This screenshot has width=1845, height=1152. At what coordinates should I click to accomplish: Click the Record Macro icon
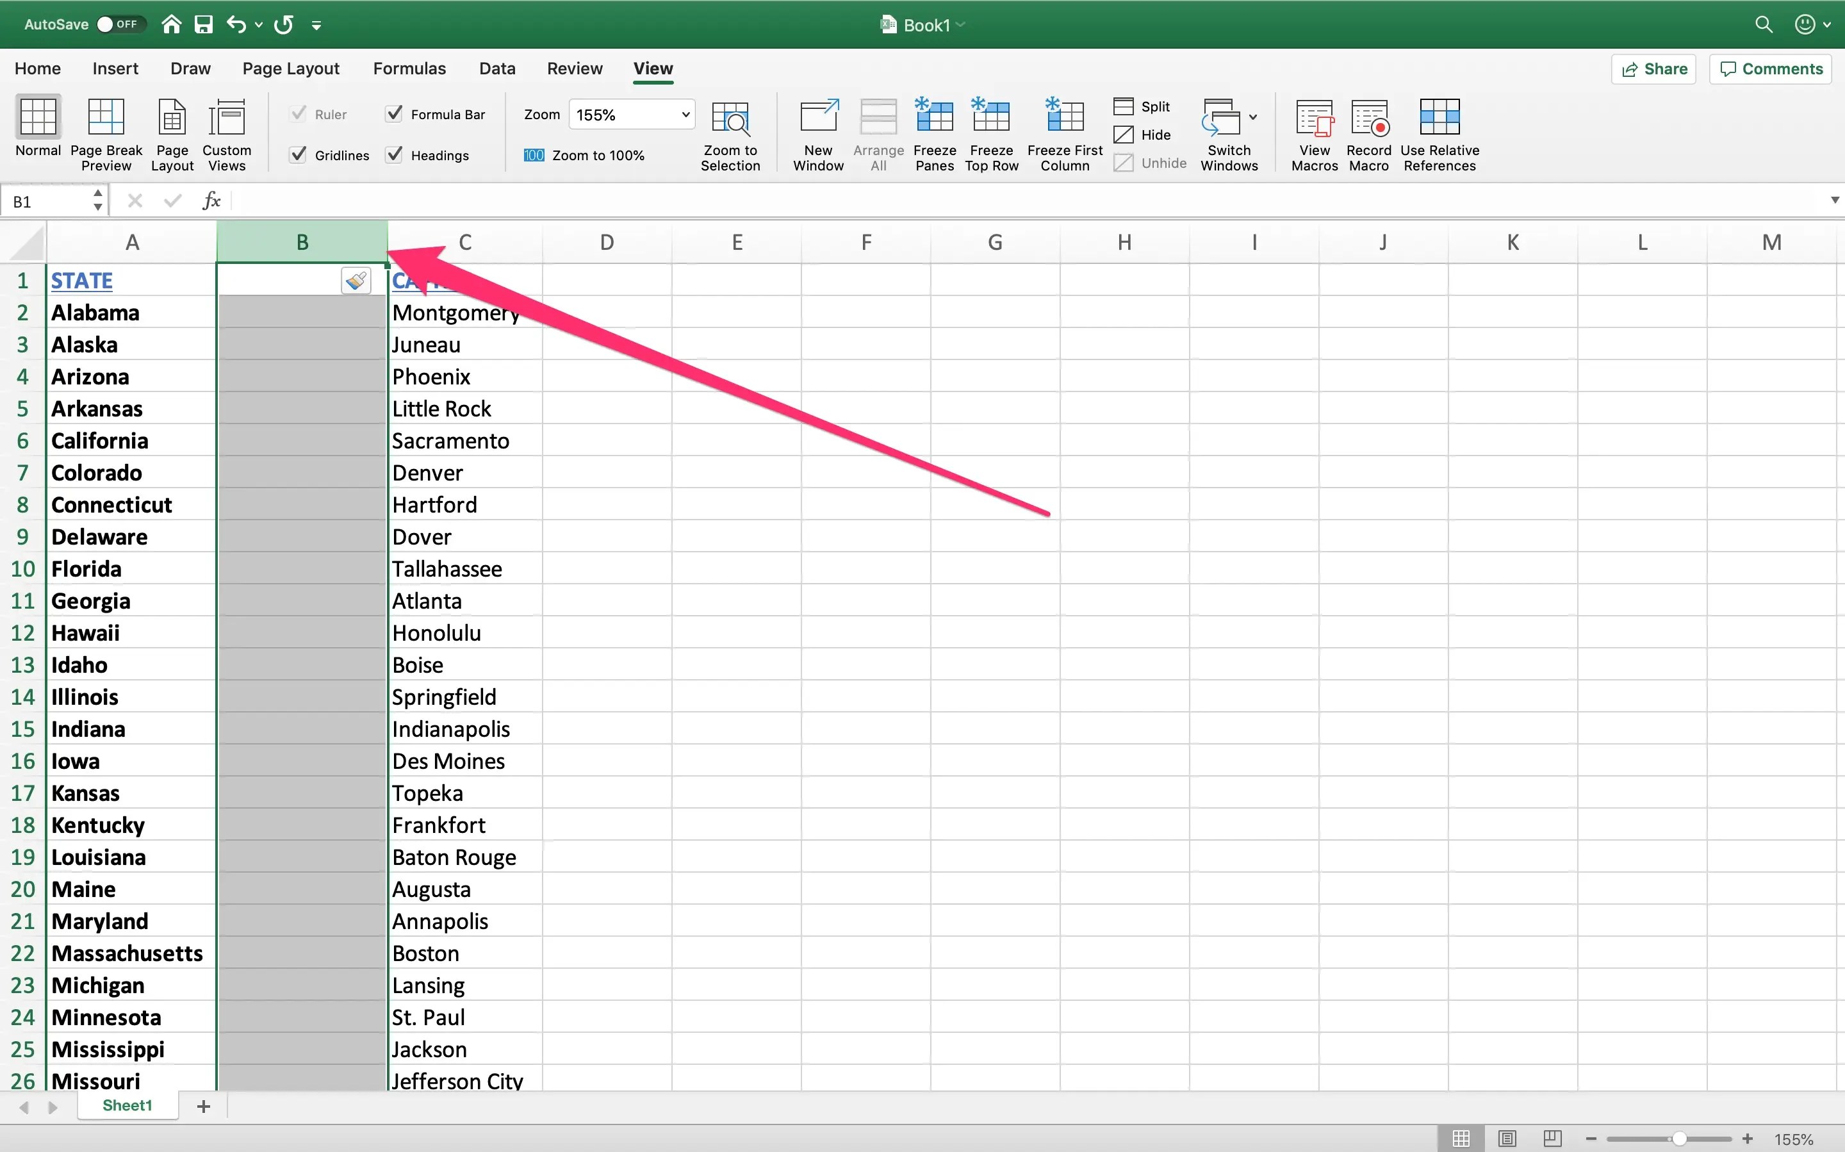1368,118
